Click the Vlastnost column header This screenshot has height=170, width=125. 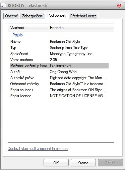coord(17,28)
